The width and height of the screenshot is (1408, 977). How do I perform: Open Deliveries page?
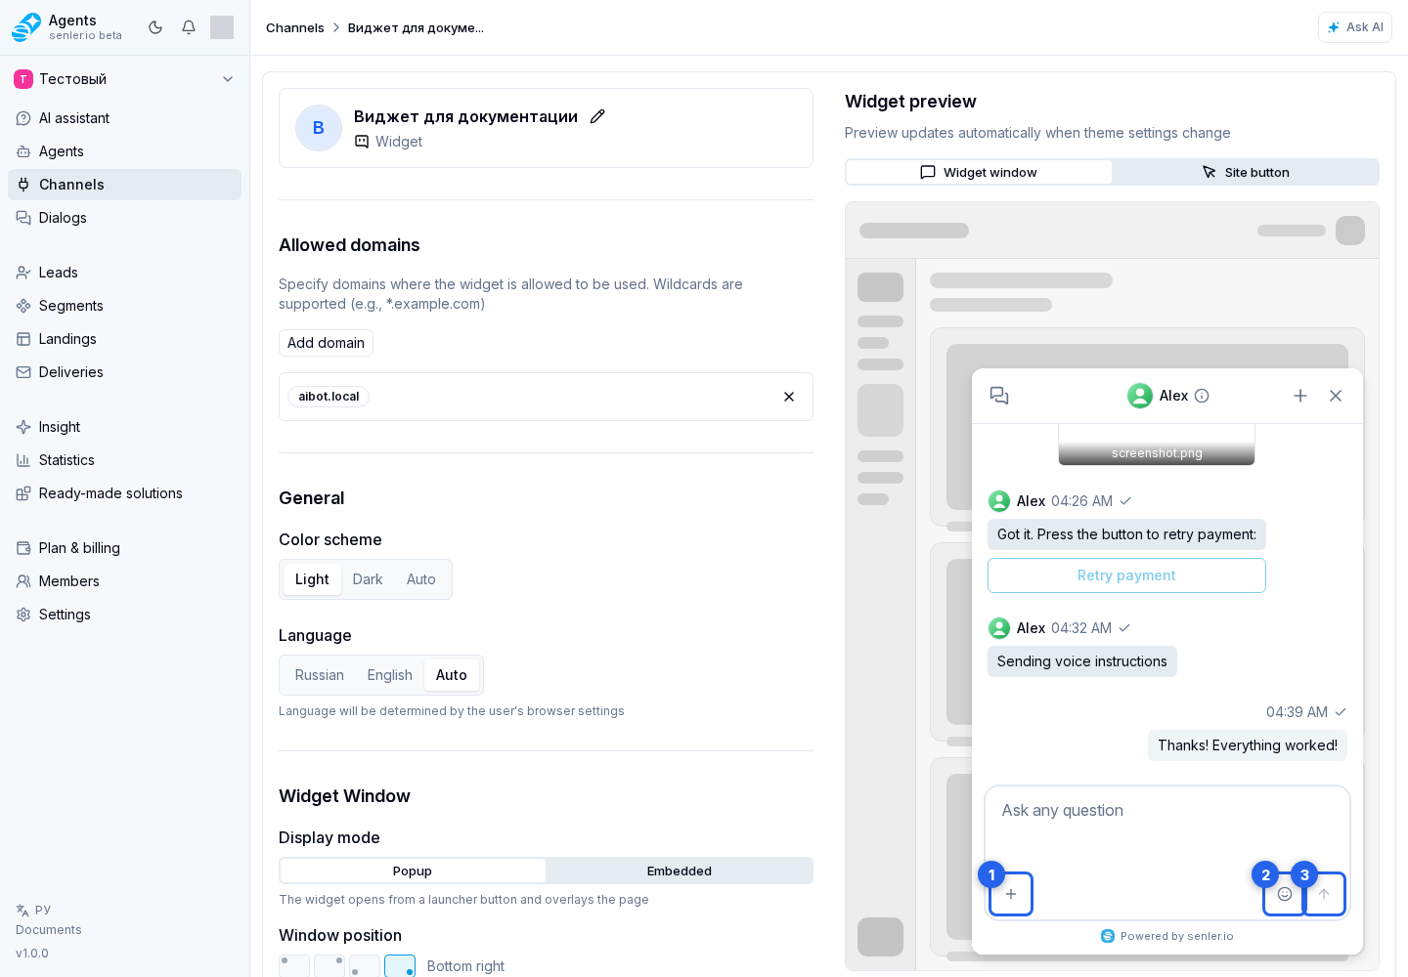click(124, 372)
